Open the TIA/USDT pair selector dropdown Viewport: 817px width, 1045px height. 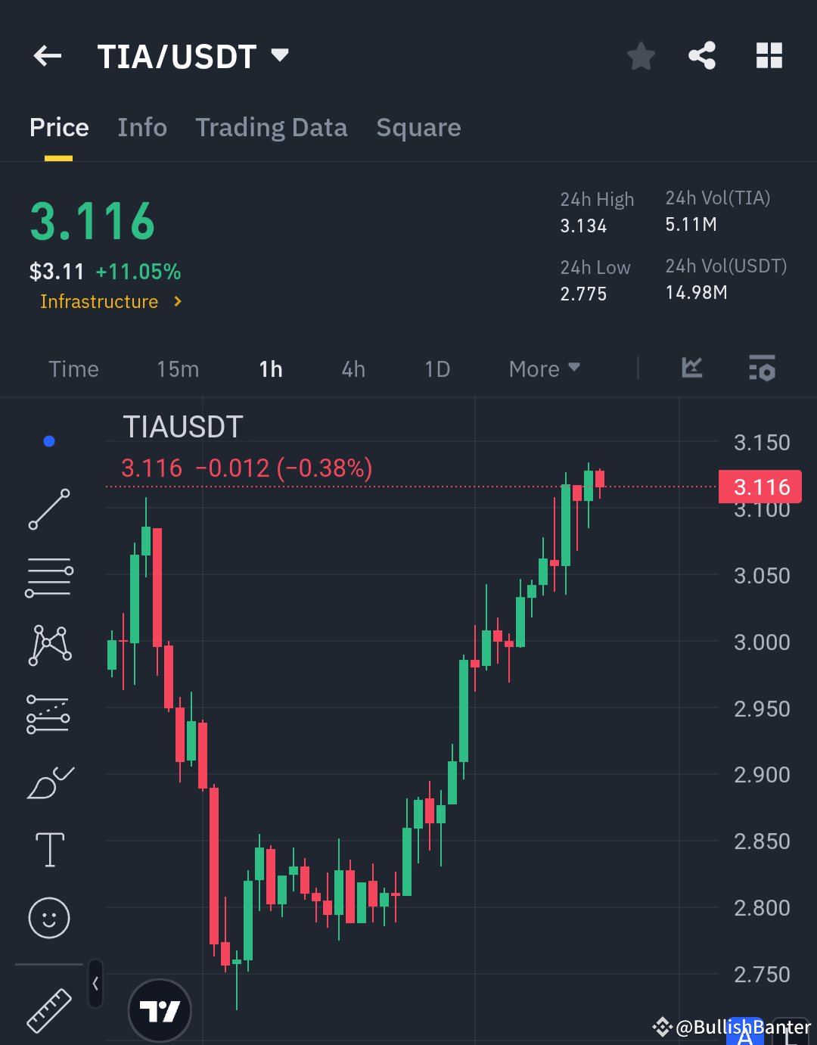pos(279,55)
